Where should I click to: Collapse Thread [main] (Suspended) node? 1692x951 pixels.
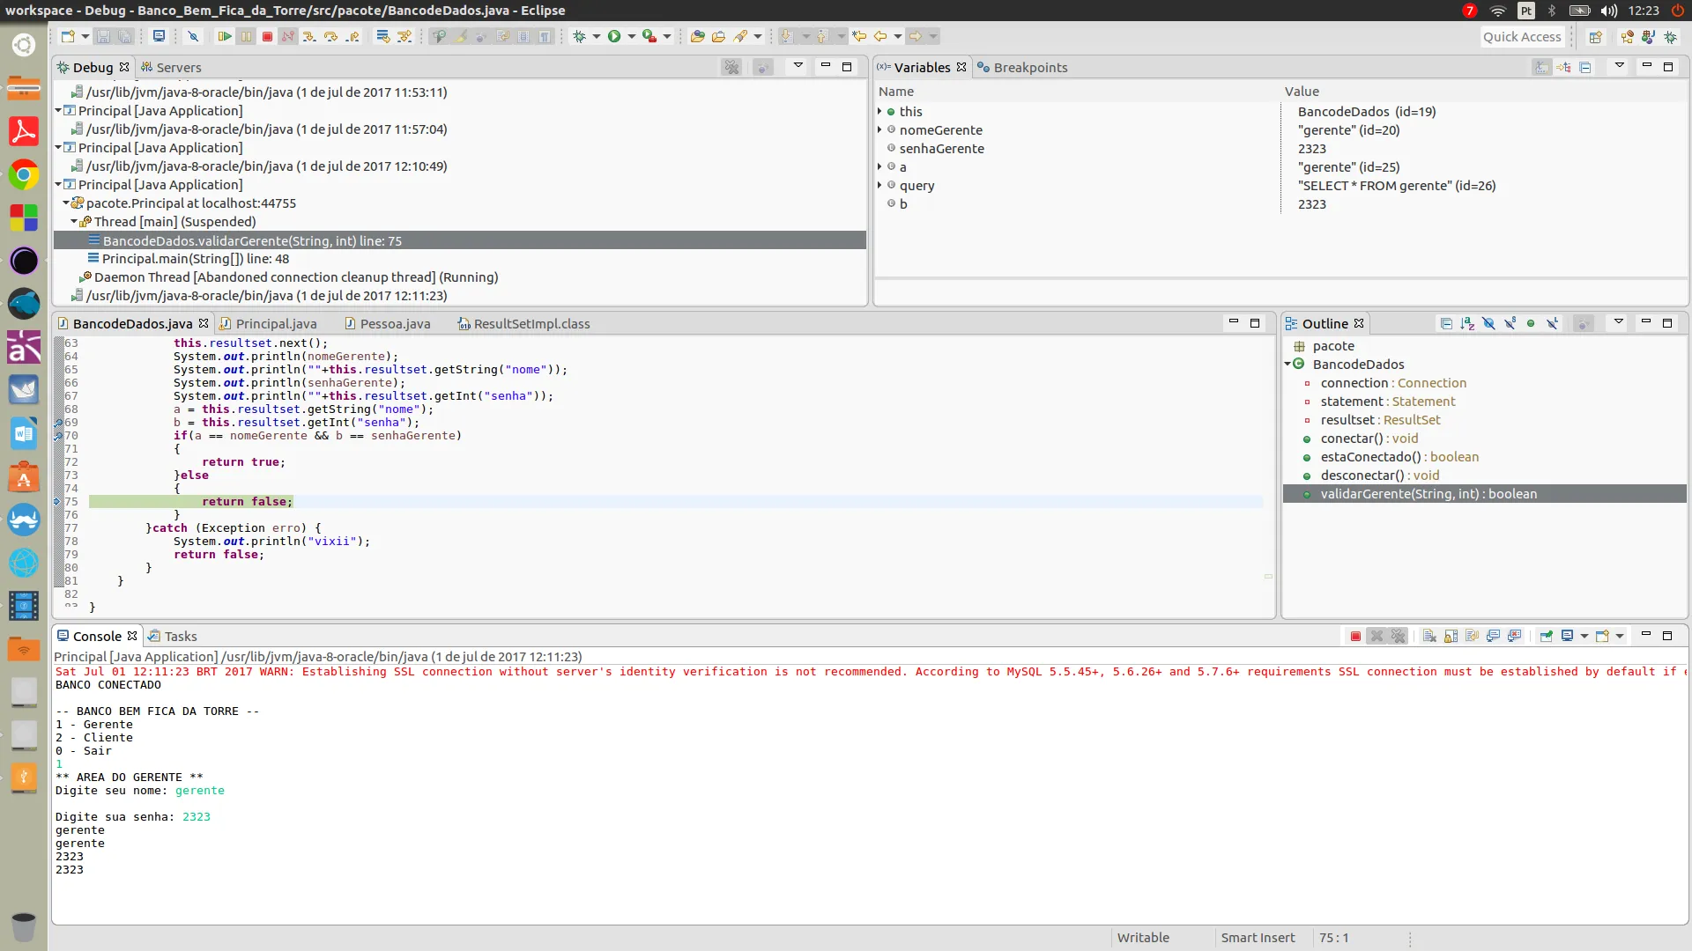coord(74,222)
